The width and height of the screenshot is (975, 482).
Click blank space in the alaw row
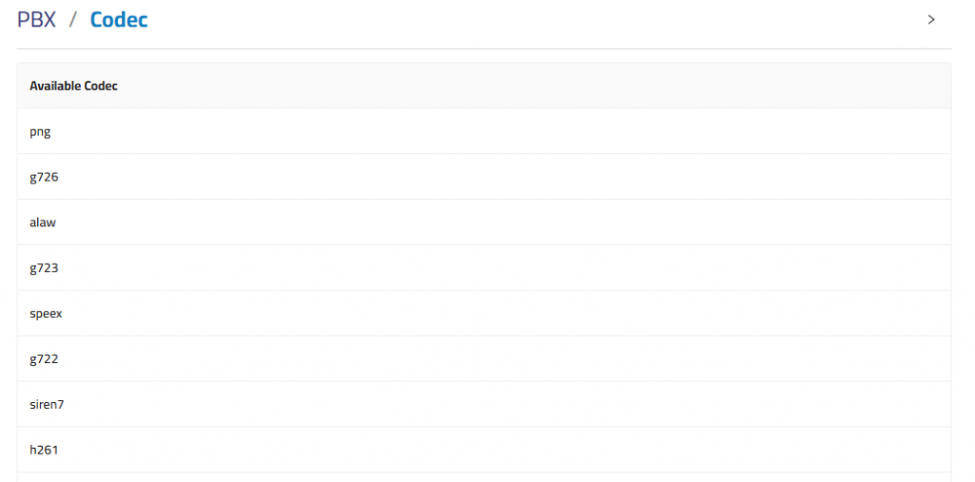497,222
